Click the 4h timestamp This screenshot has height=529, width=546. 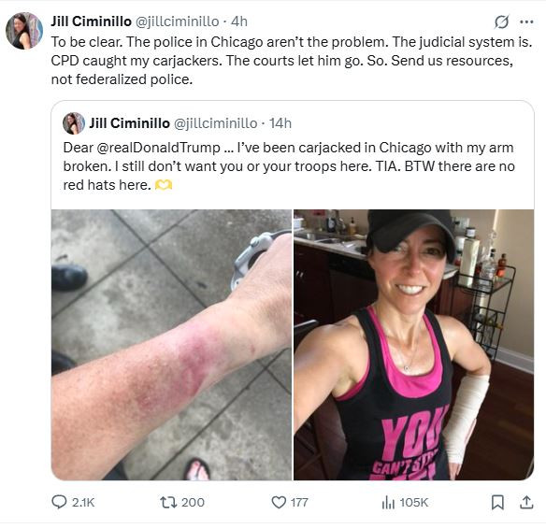click(239, 21)
